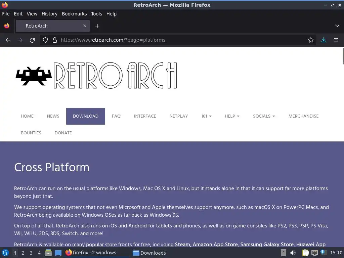Viewport: 344px width, 258px height.
Task: List all tabs with the chevron button
Action: coord(337,26)
